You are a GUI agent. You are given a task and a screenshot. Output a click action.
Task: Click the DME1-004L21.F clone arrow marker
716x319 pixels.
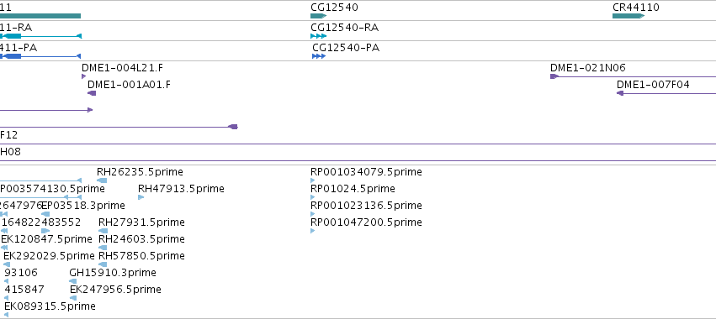83,76
